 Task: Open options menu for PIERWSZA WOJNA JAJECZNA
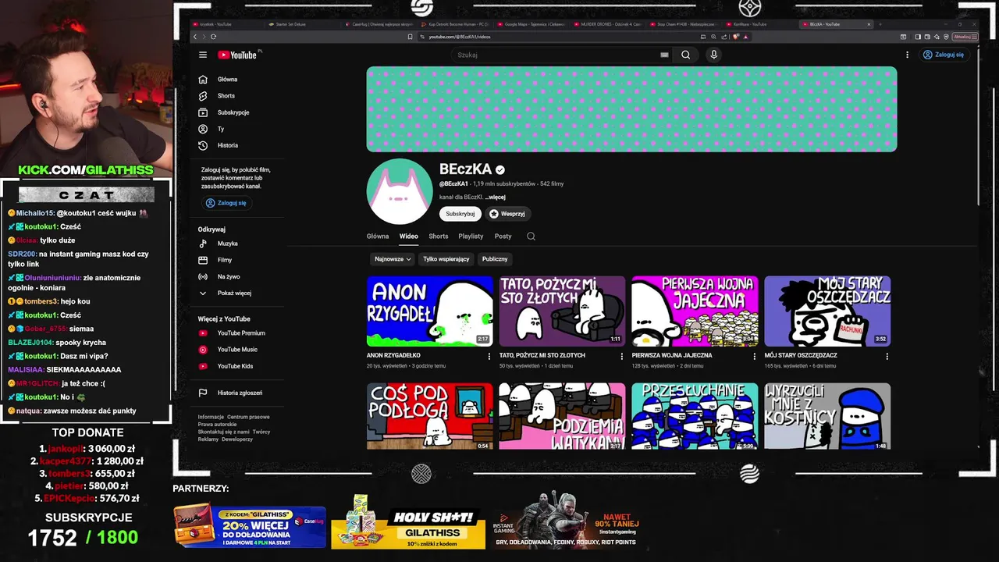coord(754,357)
